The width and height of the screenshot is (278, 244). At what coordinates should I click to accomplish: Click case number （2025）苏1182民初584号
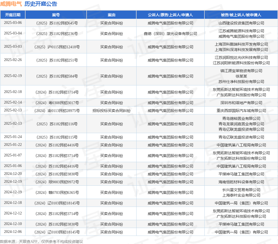[x=56, y=76]
